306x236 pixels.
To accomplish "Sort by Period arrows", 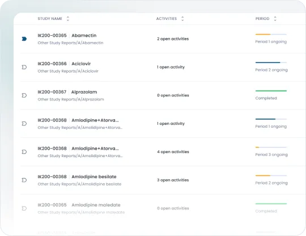I will [x=275, y=19].
